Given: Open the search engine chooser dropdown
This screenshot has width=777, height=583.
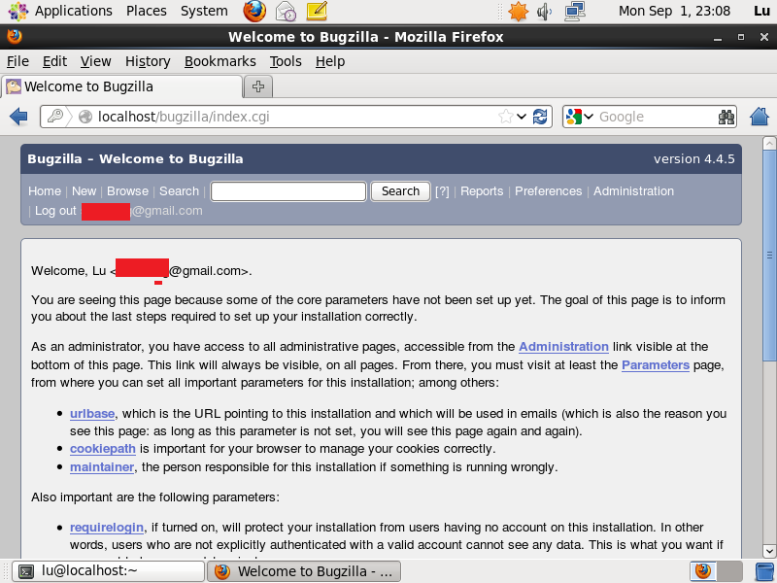Looking at the screenshot, I should click(x=589, y=117).
